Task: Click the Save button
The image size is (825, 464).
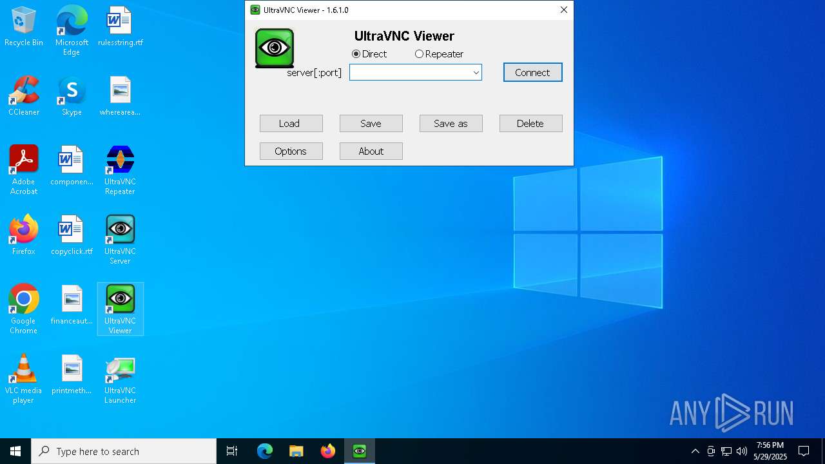Action: click(371, 124)
